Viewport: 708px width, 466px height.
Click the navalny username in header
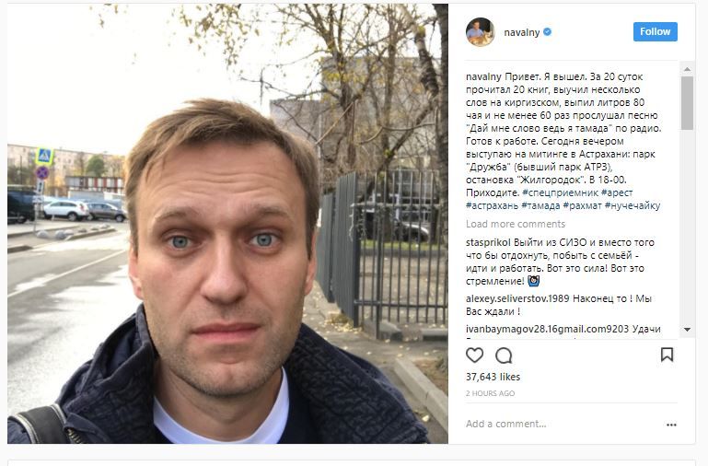click(521, 32)
